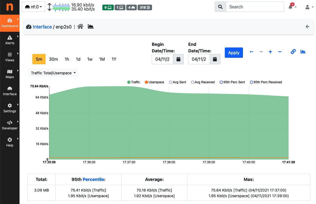Open the Maps sidebar section
This screenshot has height=204, width=316.
(x=10, y=74)
